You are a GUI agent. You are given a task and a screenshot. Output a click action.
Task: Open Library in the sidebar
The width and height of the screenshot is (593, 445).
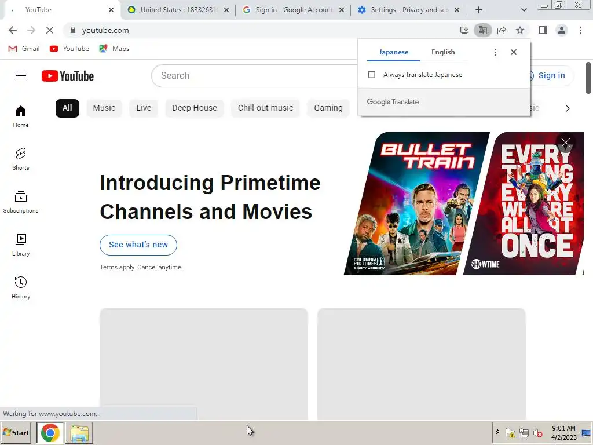tap(21, 245)
